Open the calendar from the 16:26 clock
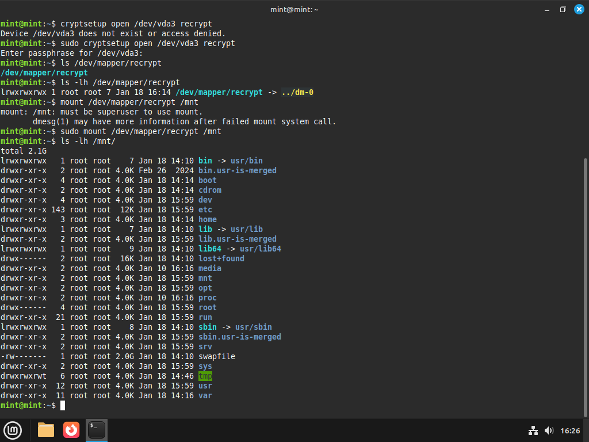 point(570,430)
